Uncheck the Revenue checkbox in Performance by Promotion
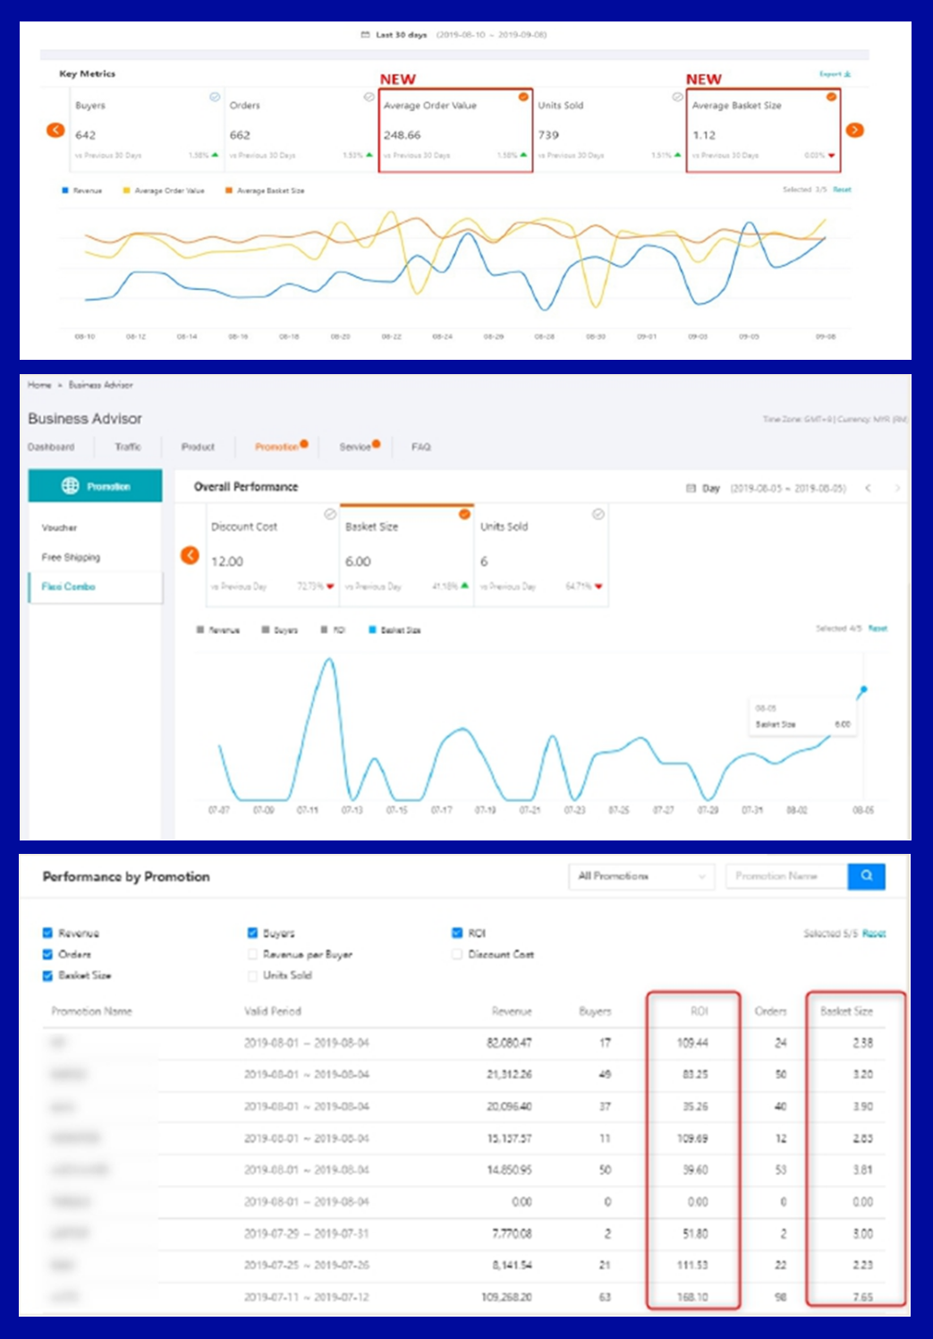This screenshot has width=933, height=1339. point(47,933)
